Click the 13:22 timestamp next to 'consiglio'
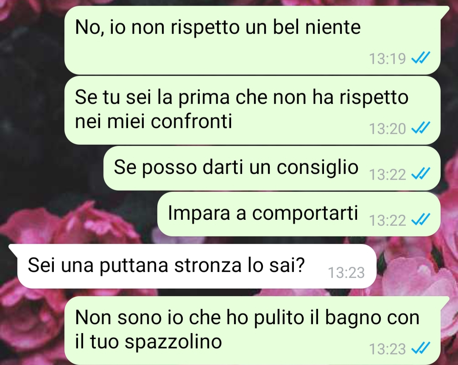Screen dimensions: 458x365 point(387,174)
